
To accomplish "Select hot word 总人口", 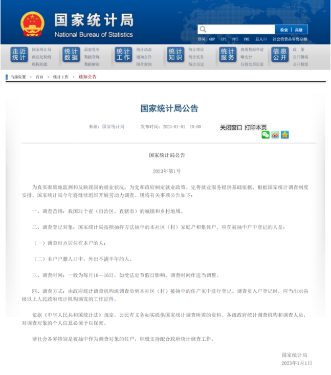I will click(261, 39).
